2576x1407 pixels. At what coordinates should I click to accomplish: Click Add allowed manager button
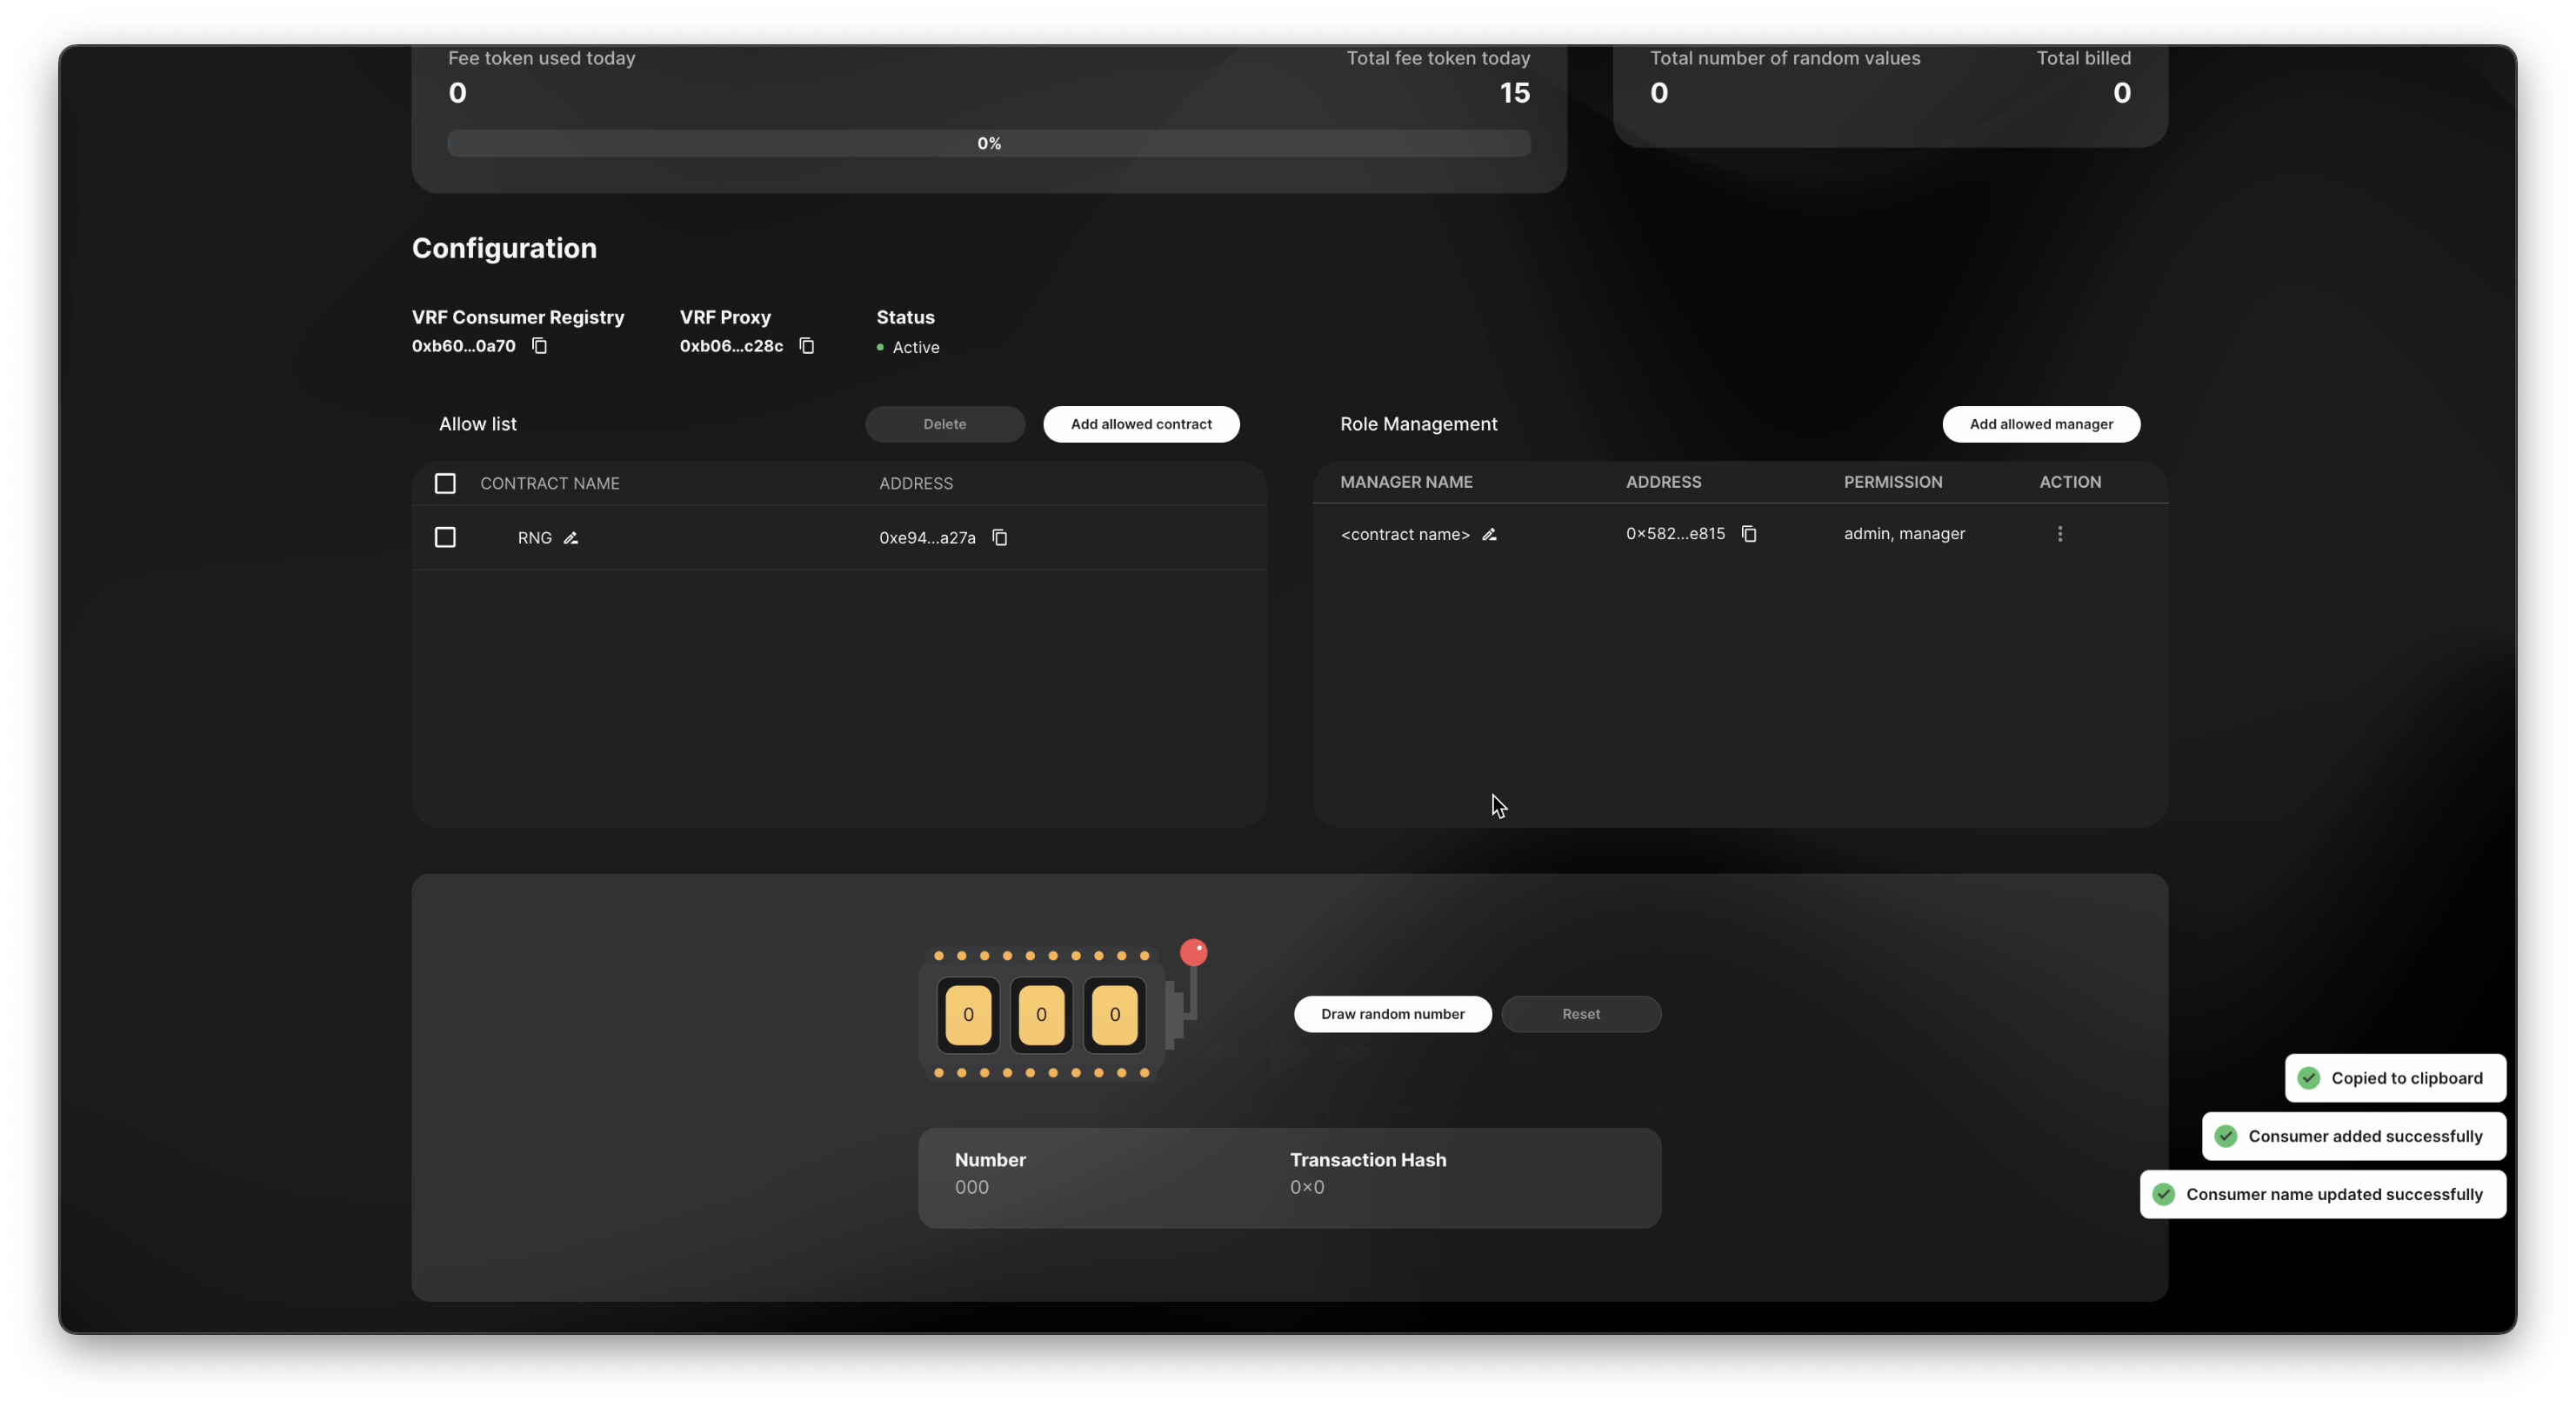tap(2041, 424)
